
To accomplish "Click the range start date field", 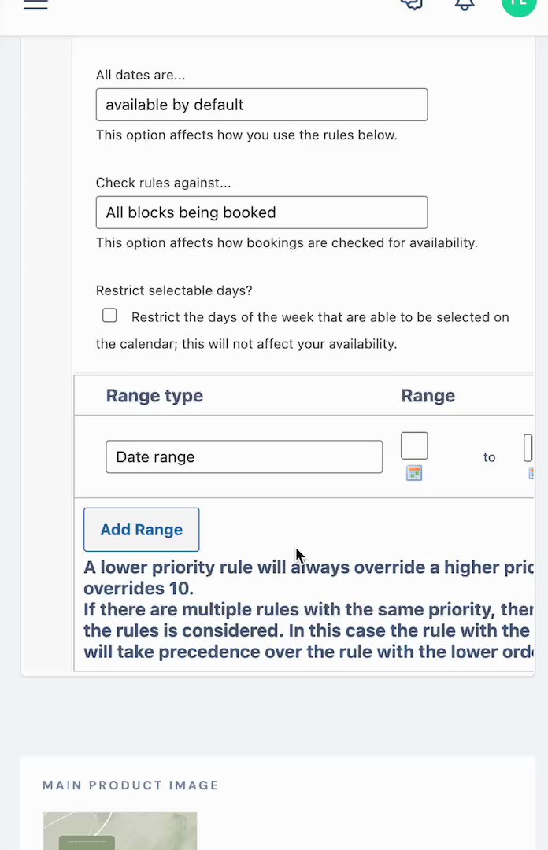I will coord(414,445).
